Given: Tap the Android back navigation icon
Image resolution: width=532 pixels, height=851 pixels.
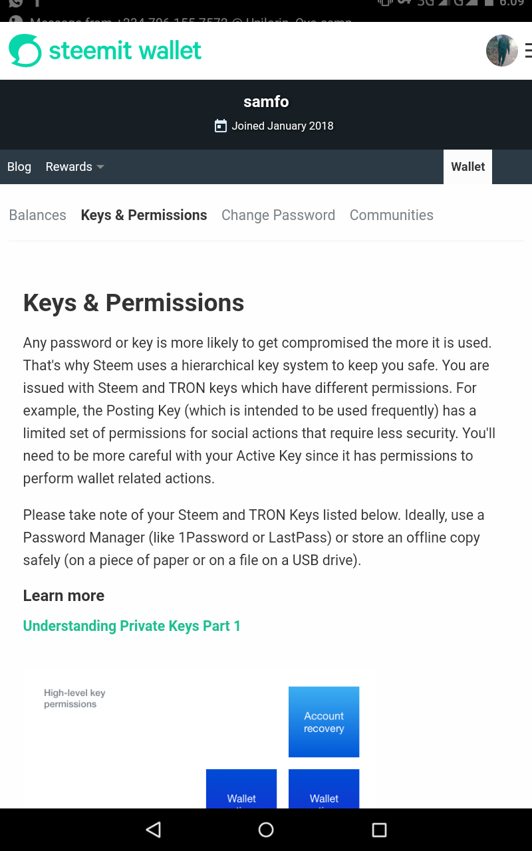Looking at the screenshot, I should click(154, 829).
